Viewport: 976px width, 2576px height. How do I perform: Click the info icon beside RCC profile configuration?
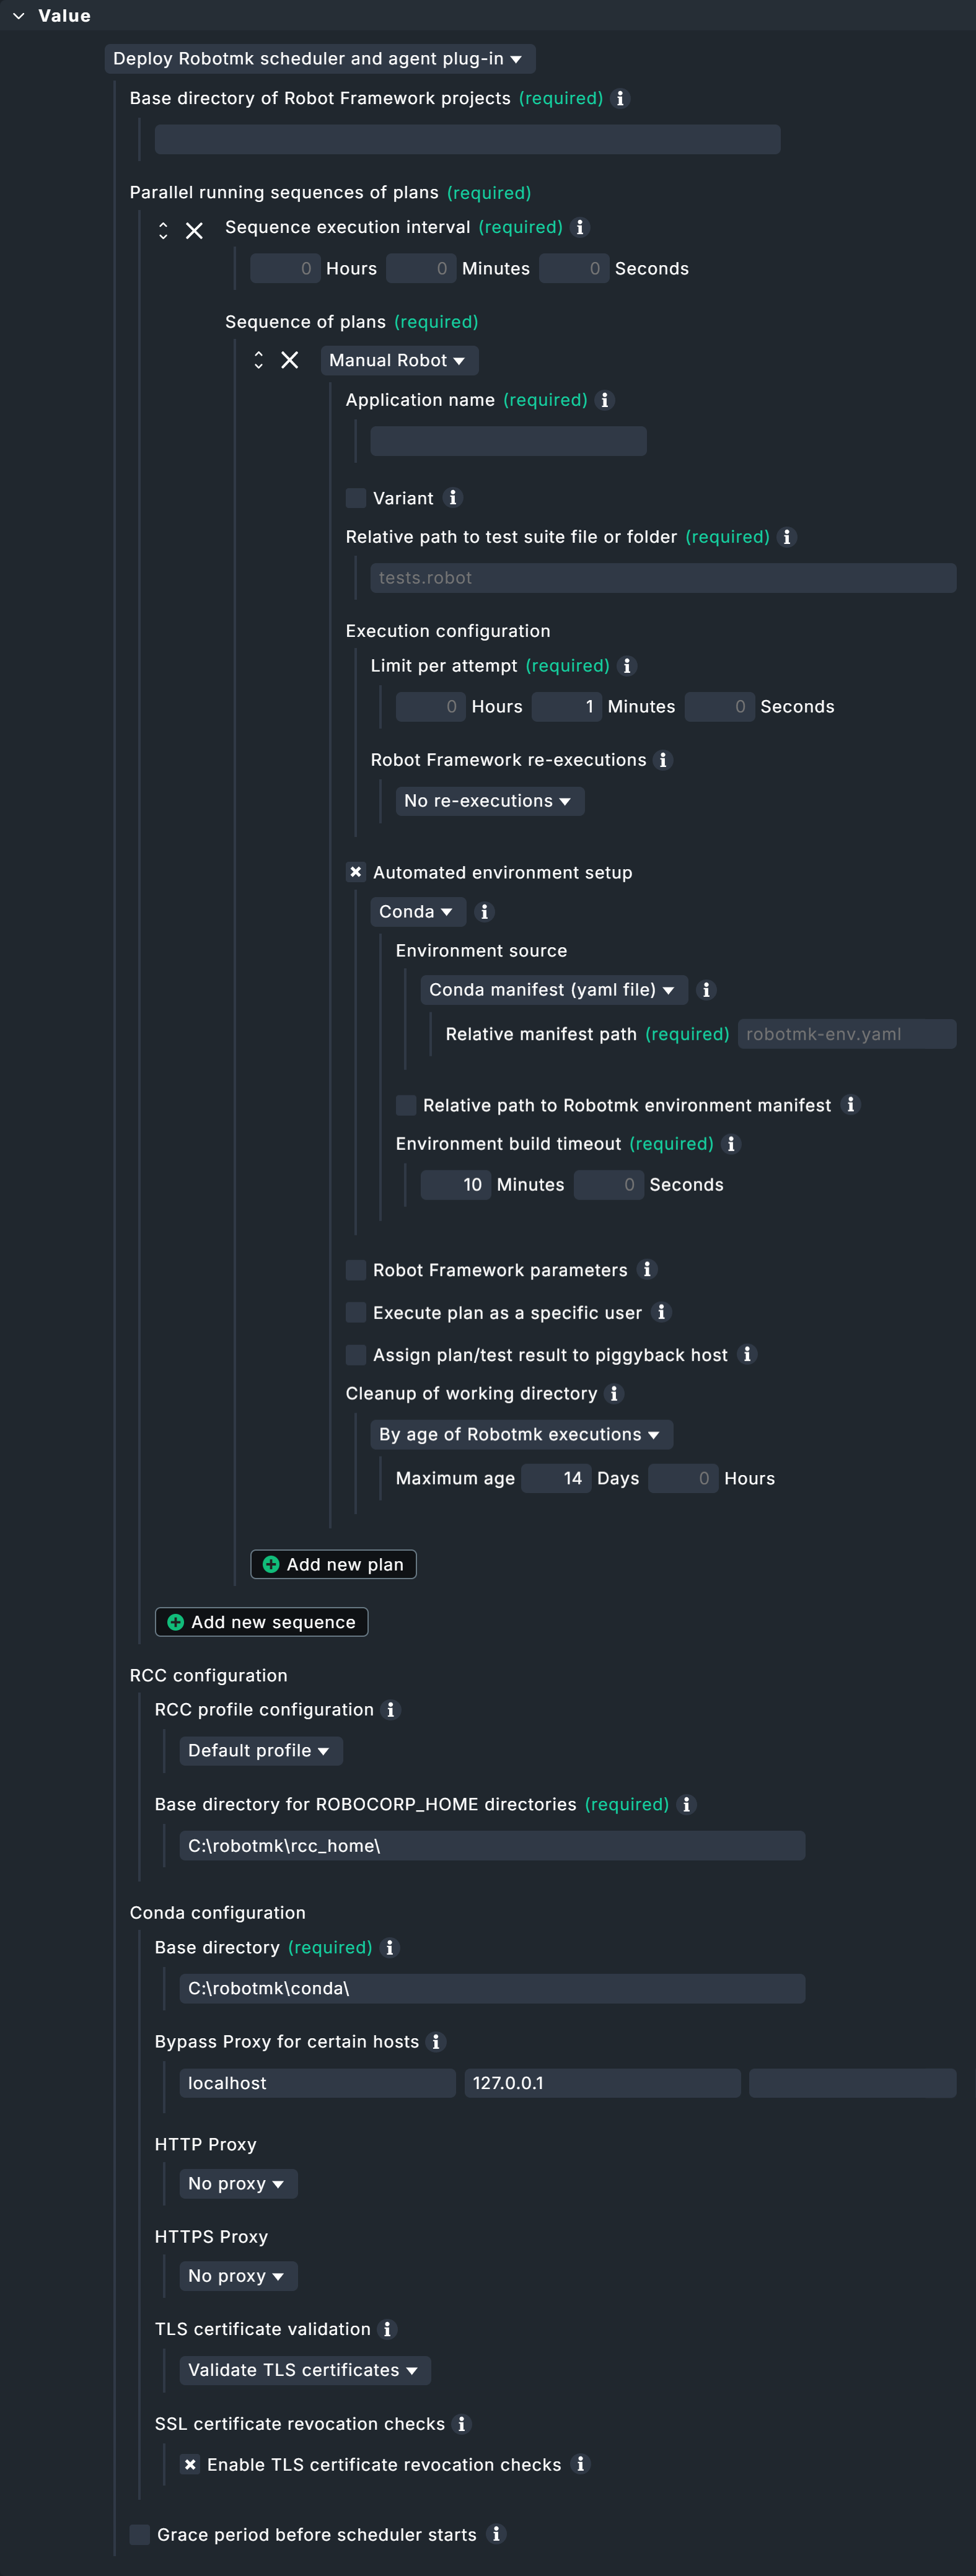pos(392,1710)
